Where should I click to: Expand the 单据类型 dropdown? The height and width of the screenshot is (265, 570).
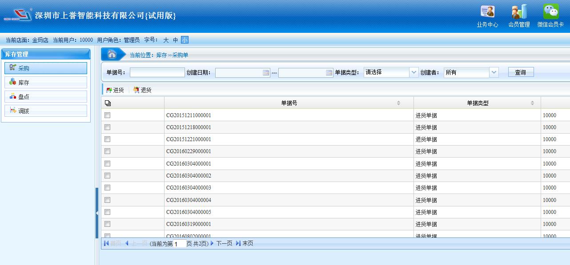(x=414, y=72)
